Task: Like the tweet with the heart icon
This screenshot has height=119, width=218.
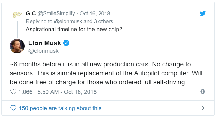Action: pos(13,92)
